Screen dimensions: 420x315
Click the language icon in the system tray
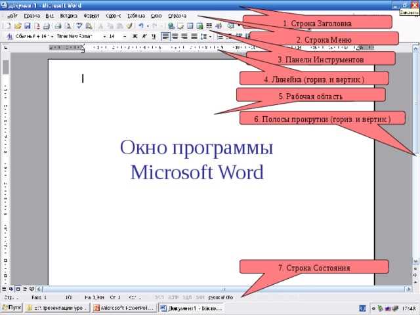coord(362,308)
